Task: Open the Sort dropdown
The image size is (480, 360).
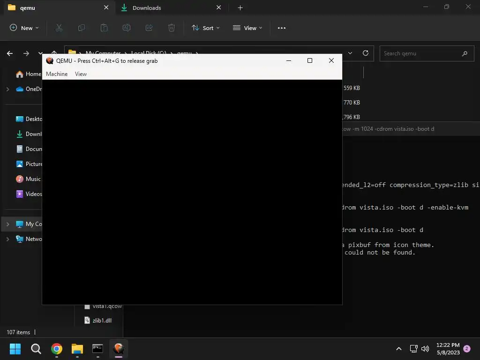Action: (206, 28)
